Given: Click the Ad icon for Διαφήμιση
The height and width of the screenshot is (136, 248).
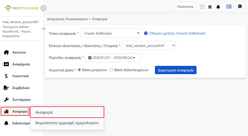Looking at the screenshot, I should (6, 64).
